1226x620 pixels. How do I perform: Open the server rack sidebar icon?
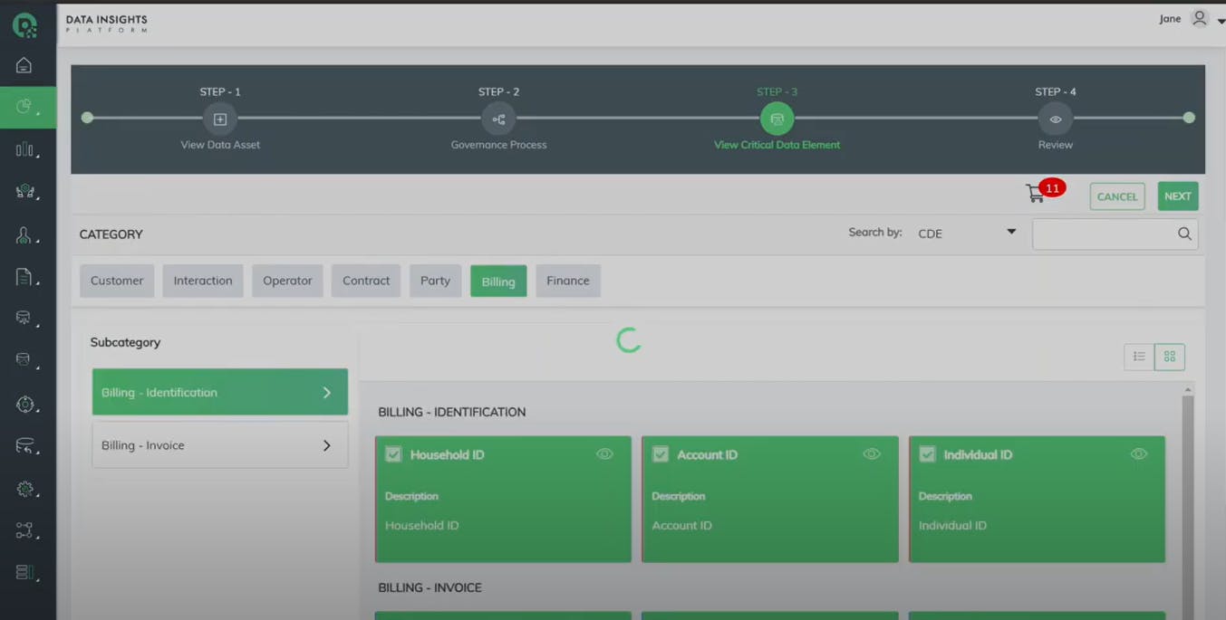pos(24,572)
